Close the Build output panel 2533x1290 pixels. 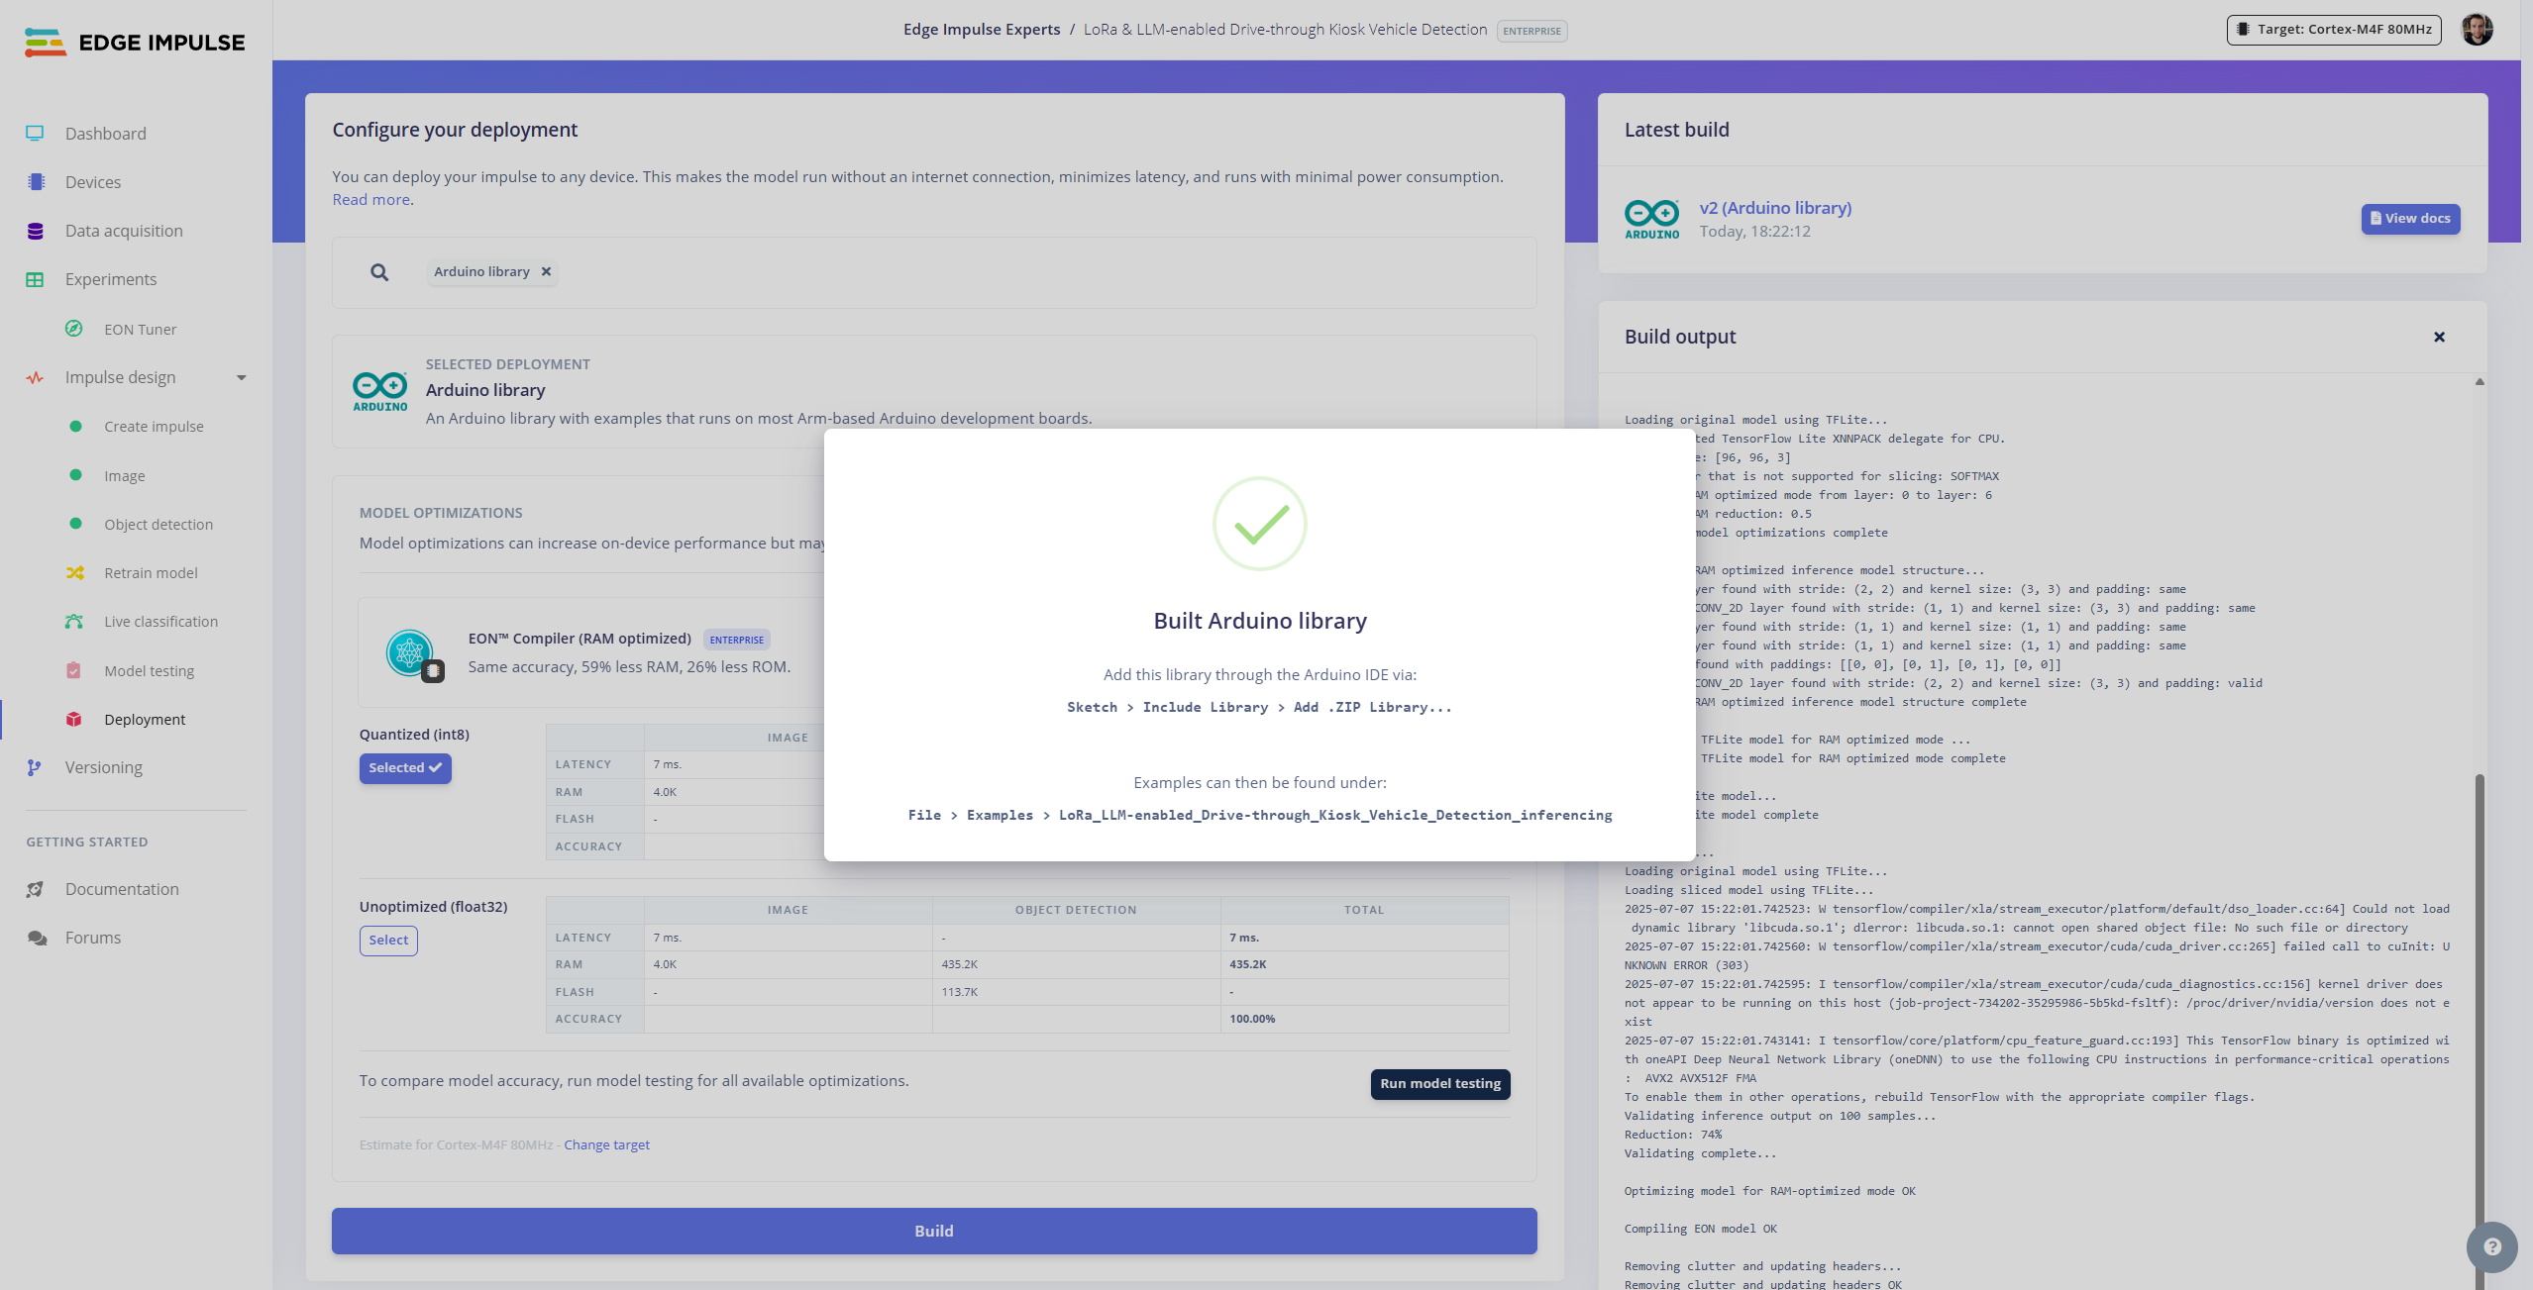click(2440, 338)
